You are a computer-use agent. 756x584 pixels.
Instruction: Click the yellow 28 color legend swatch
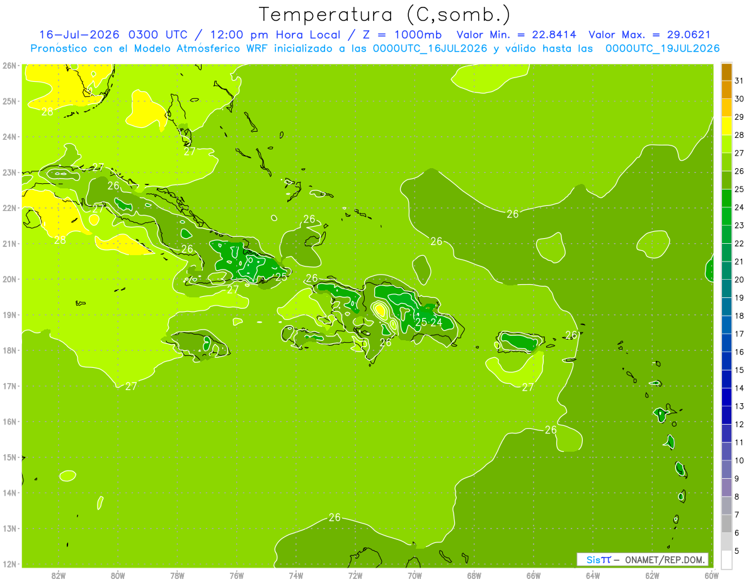[726, 126]
